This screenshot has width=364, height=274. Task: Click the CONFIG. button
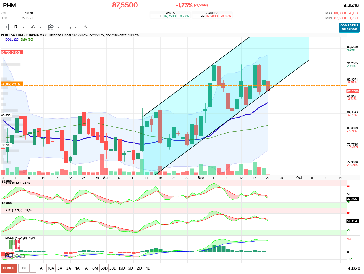(9, 268)
